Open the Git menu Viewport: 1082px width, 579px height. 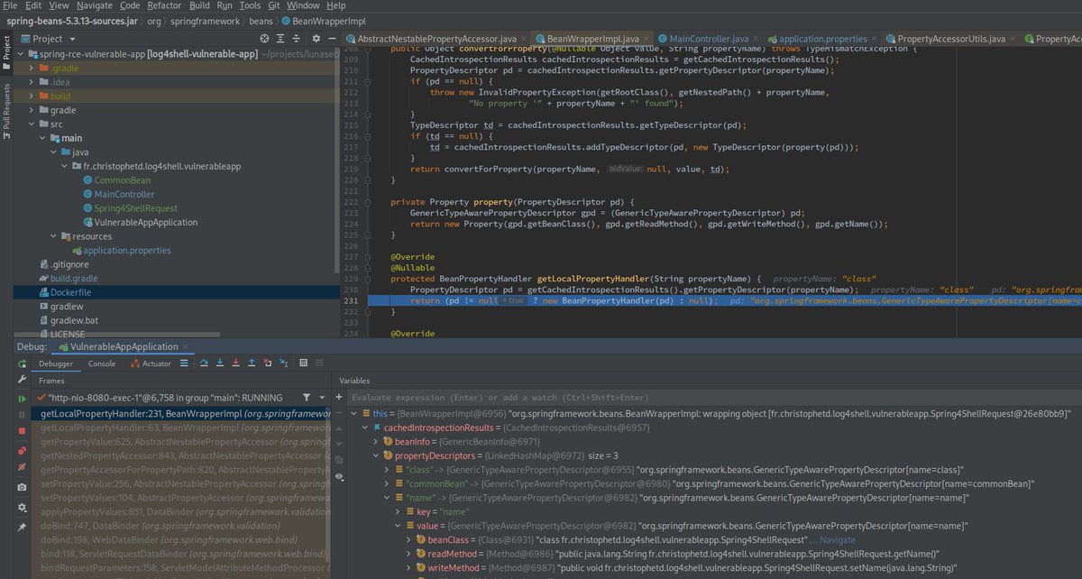click(273, 5)
